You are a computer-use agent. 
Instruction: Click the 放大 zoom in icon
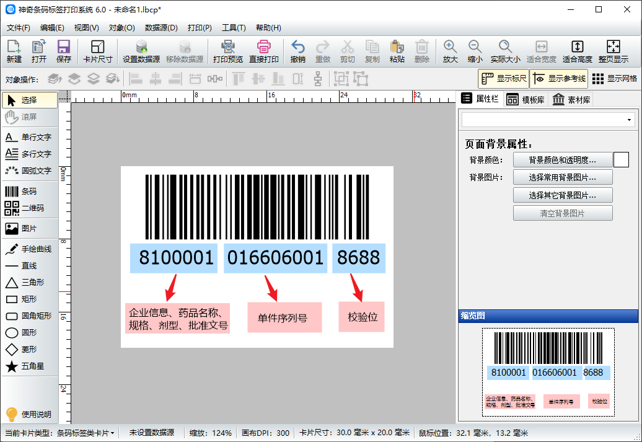point(450,51)
